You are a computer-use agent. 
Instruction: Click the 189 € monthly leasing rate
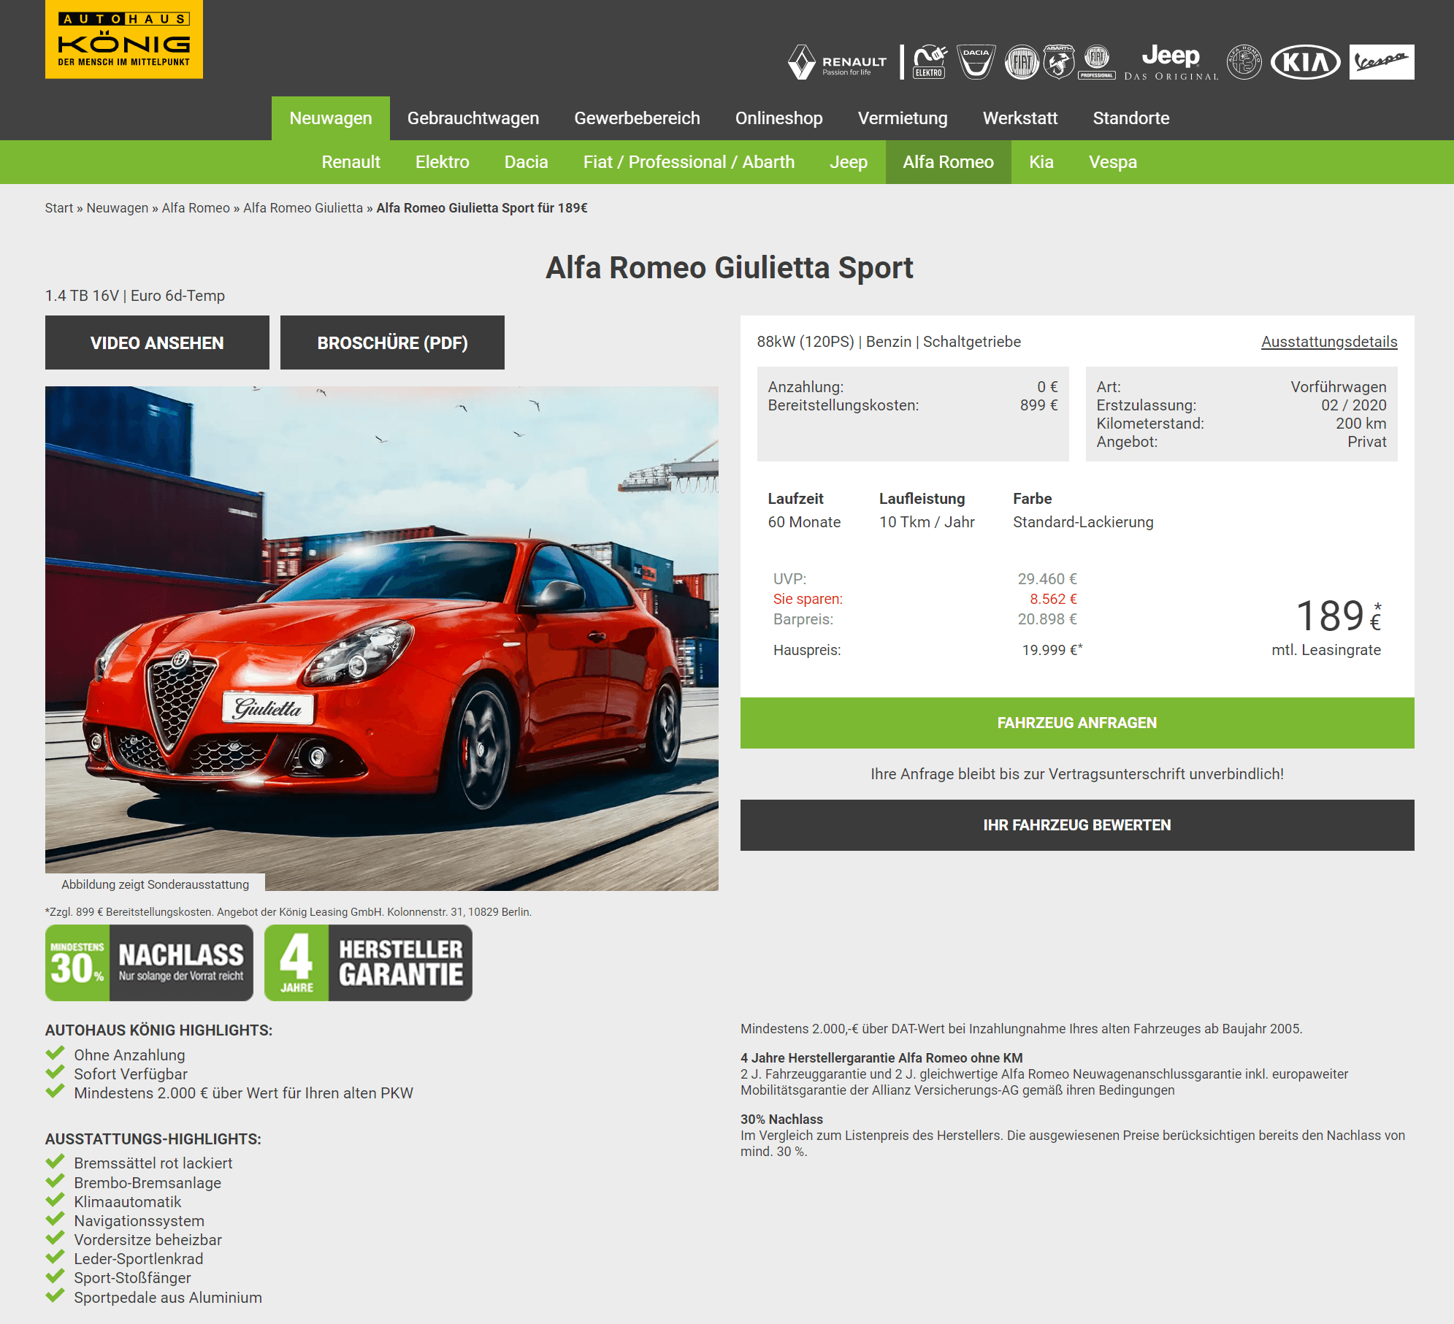click(1338, 616)
